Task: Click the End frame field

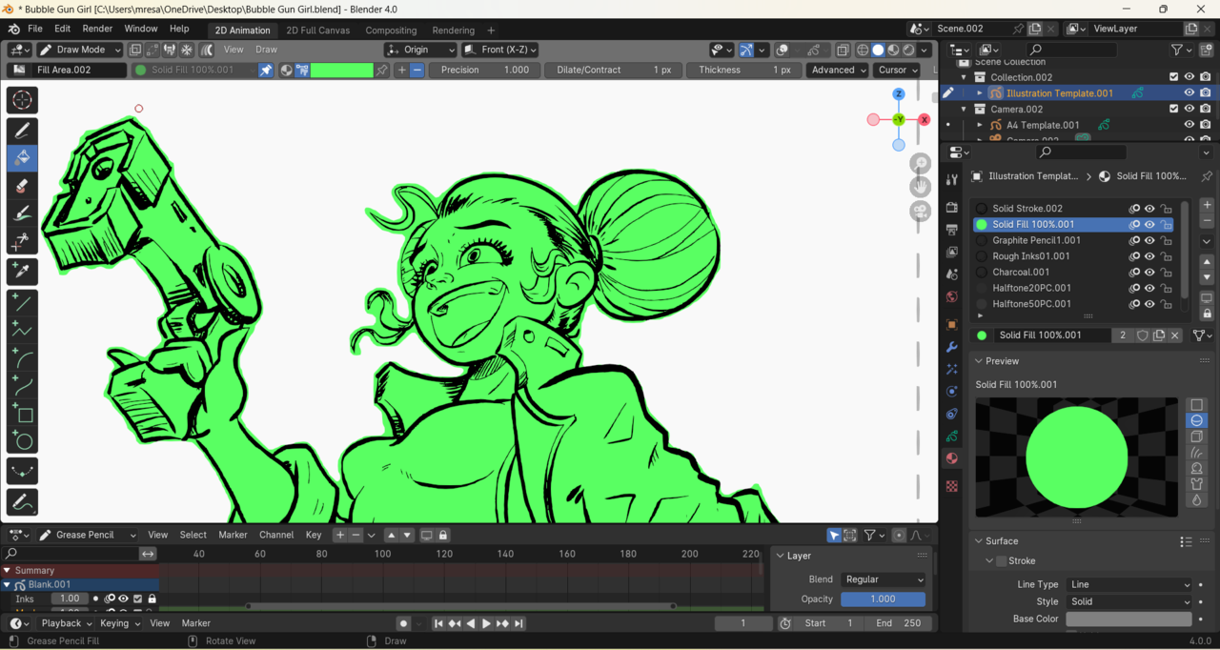Action: (899, 623)
